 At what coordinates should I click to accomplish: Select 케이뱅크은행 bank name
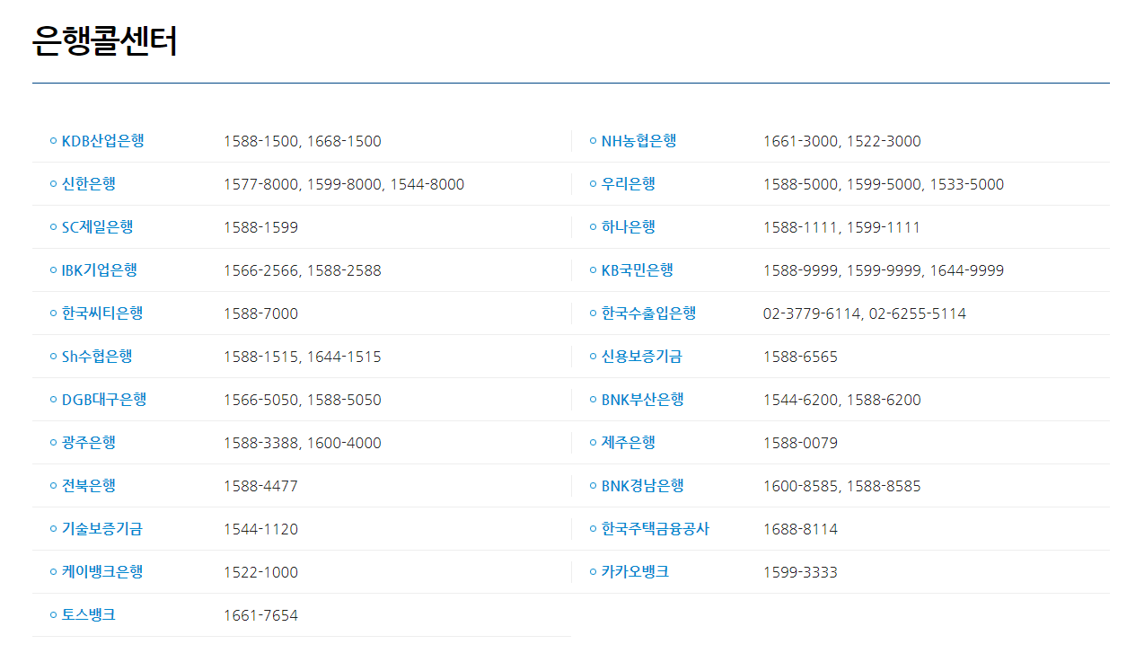[x=101, y=572]
